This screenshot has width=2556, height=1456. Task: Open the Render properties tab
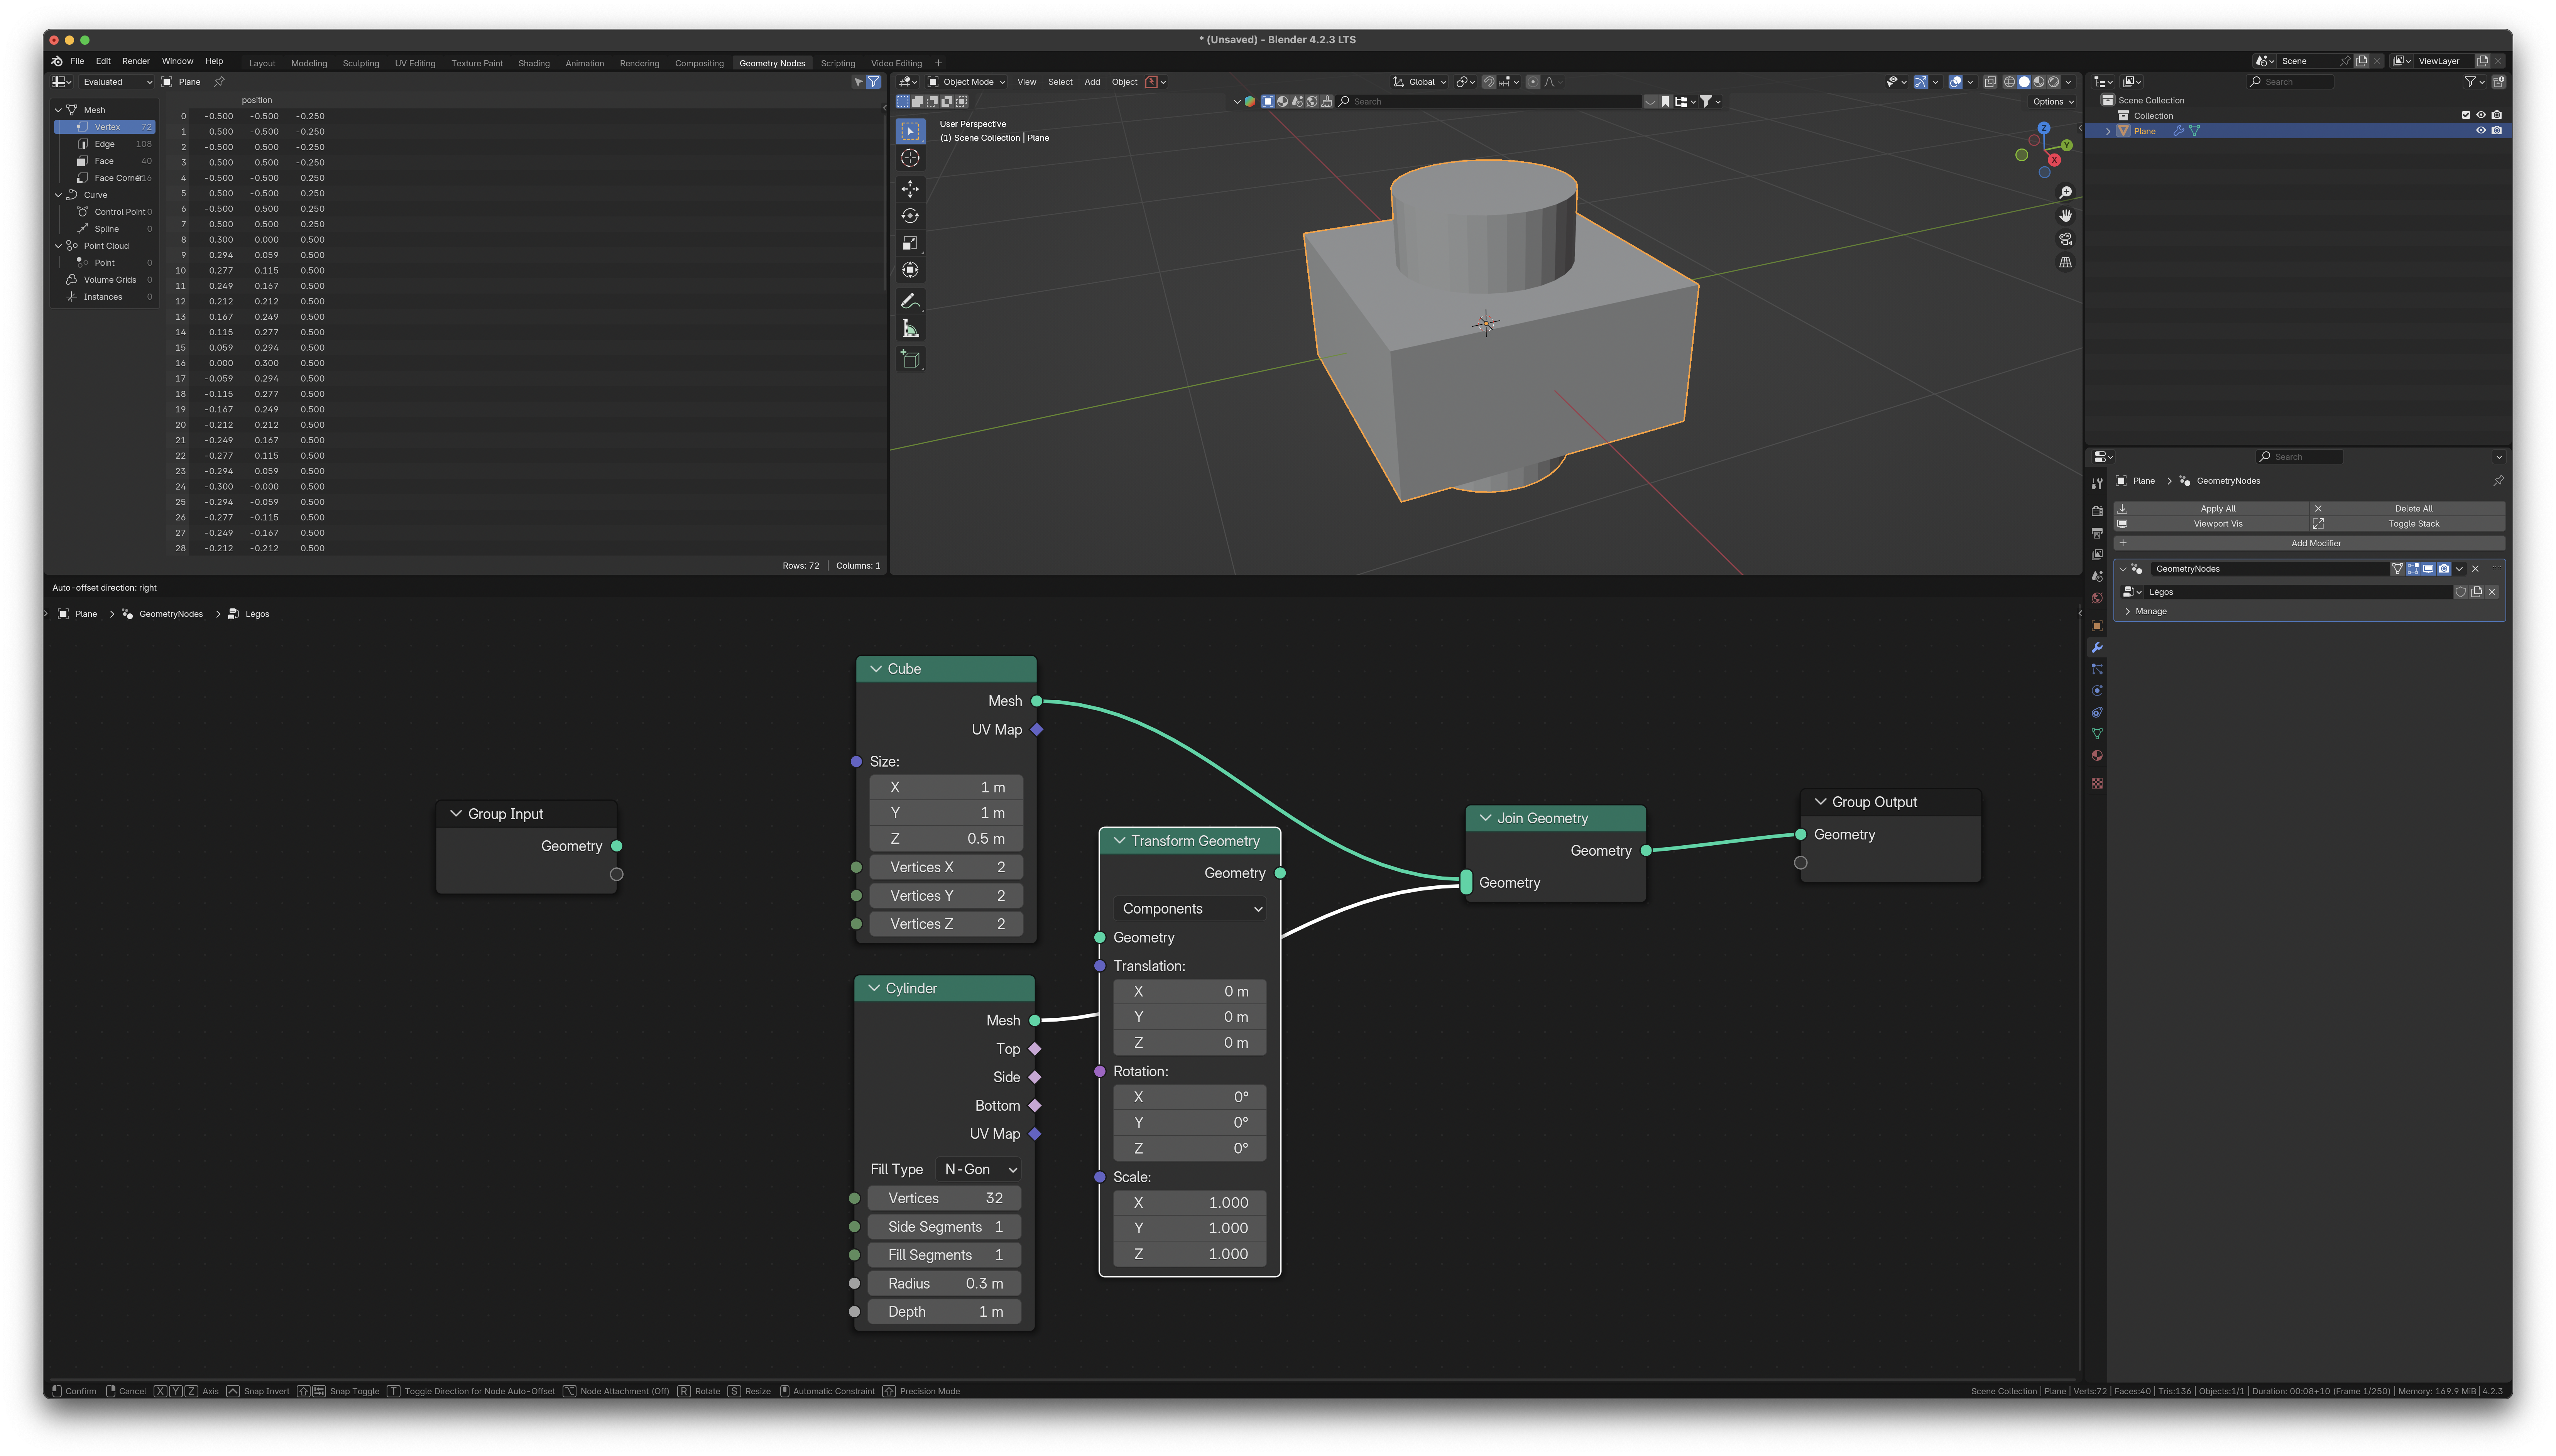coord(2097,511)
